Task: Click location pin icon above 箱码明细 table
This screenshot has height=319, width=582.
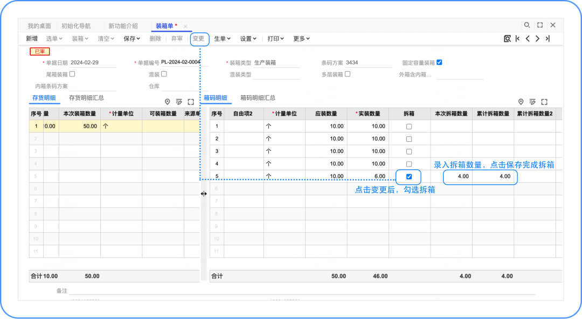Action: 521,102
